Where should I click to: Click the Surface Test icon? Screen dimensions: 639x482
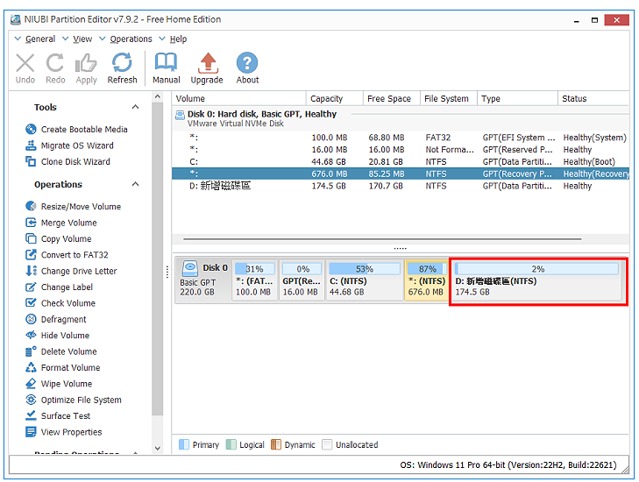tap(31, 415)
